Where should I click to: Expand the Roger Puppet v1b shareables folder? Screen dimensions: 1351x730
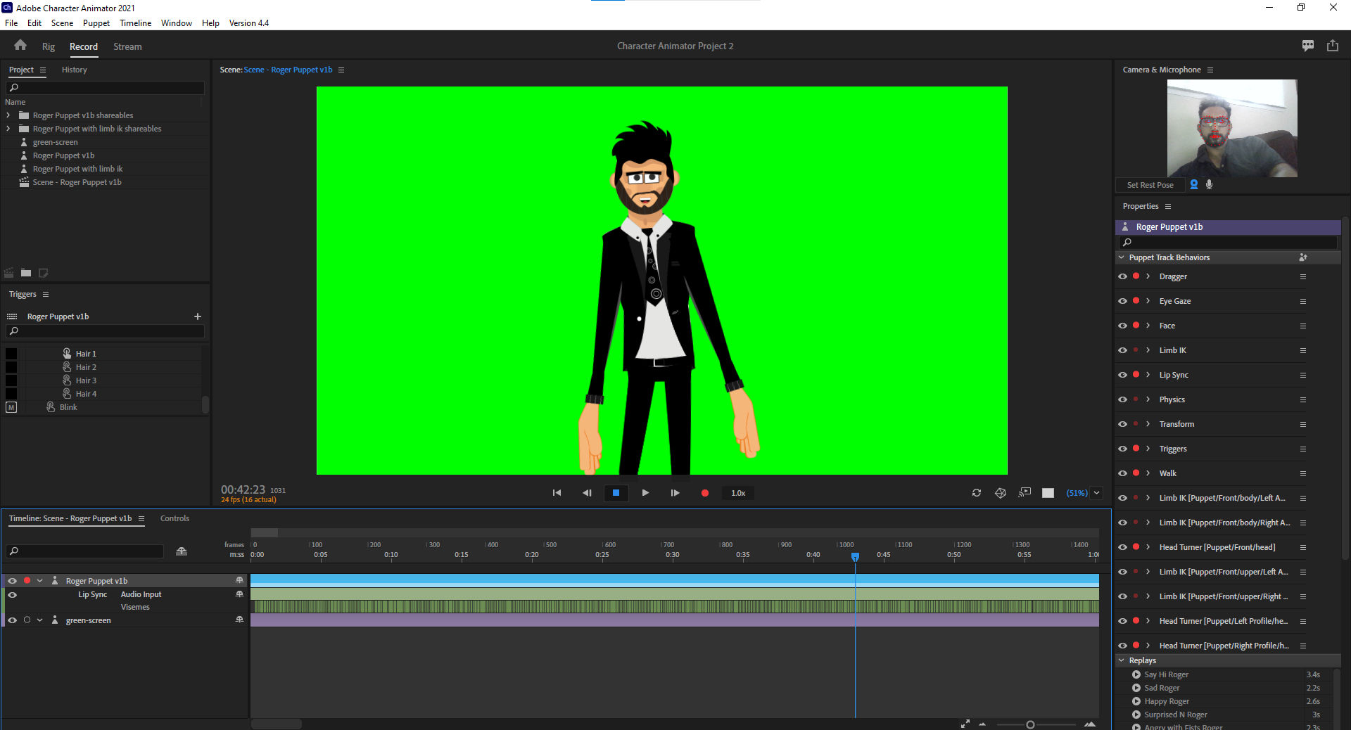pos(8,115)
